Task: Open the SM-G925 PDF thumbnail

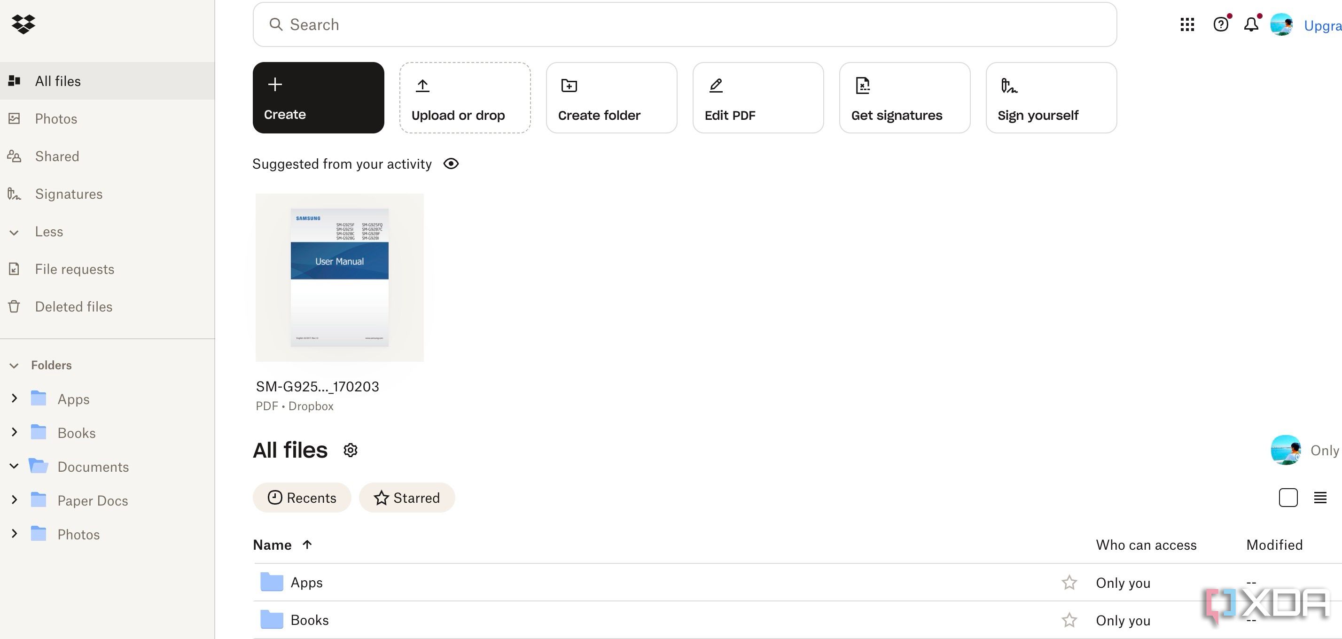Action: (x=340, y=277)
